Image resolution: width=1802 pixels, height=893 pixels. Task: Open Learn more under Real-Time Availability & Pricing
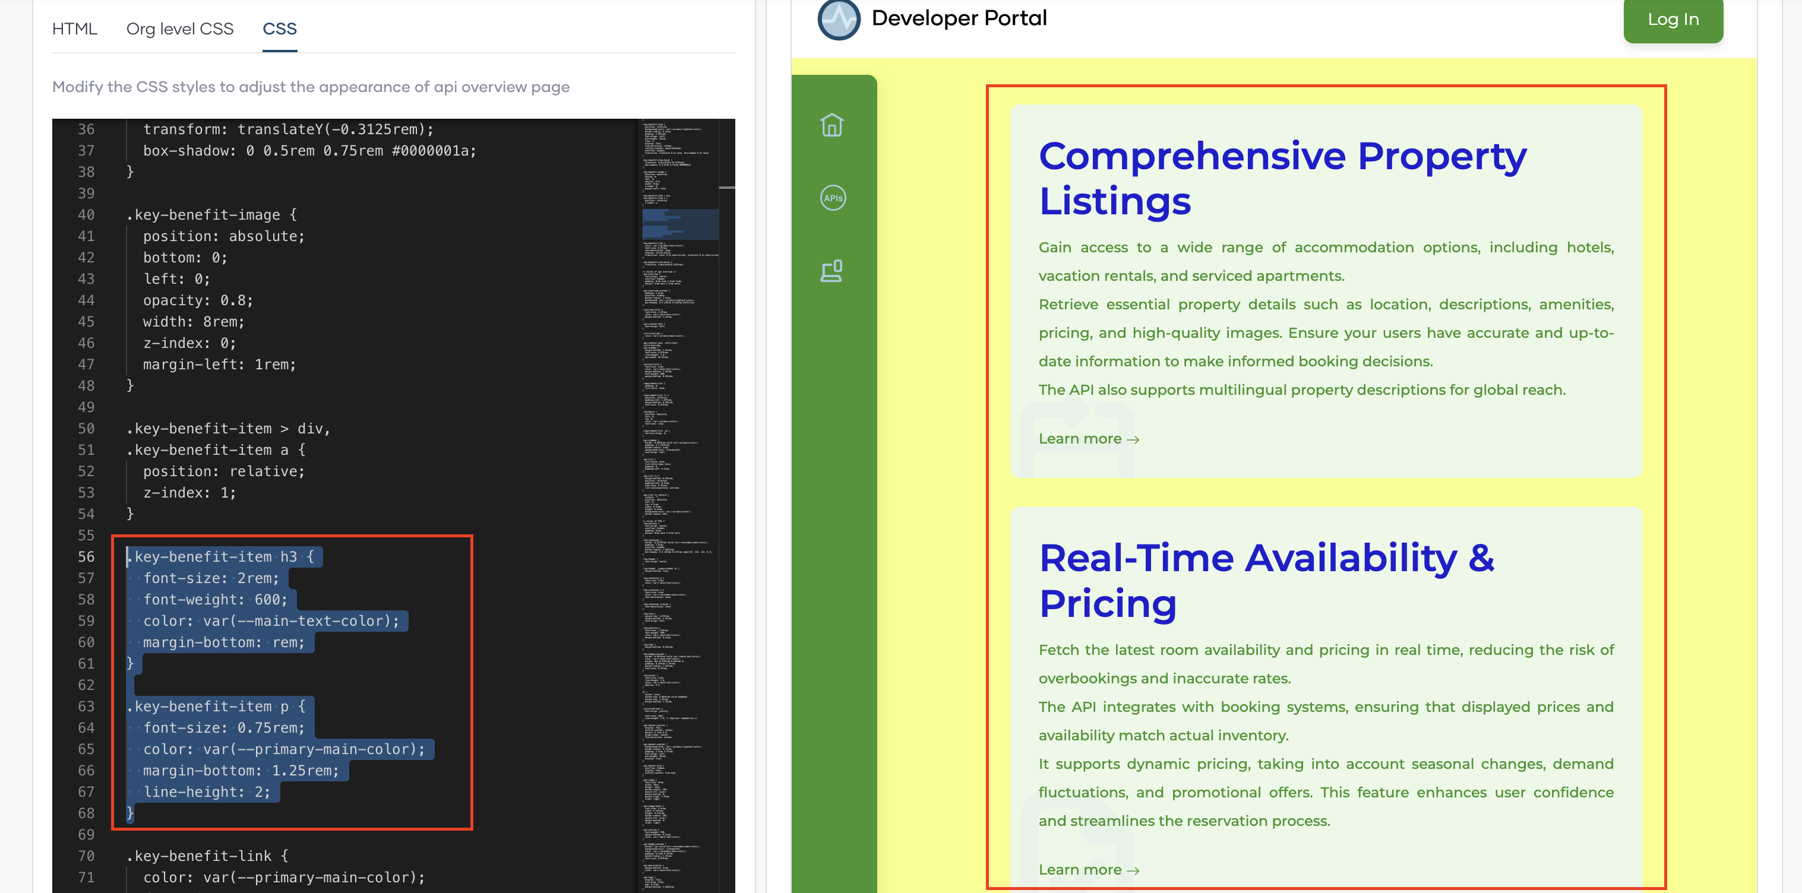click(1079, 869)
